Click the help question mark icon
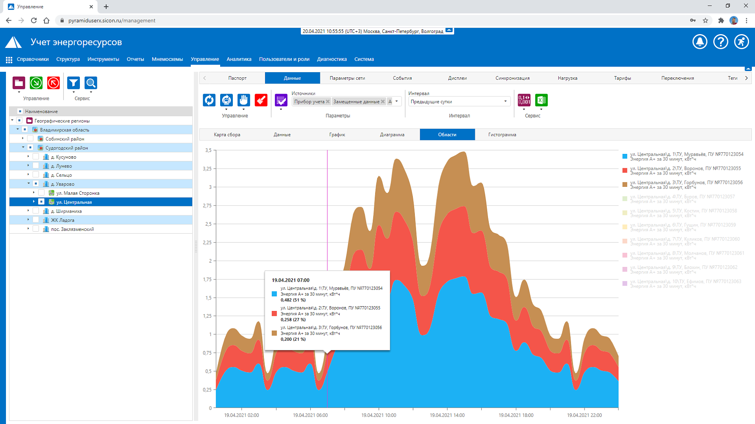This screenshot has width=755, height=424. click(x=720, y=42)
